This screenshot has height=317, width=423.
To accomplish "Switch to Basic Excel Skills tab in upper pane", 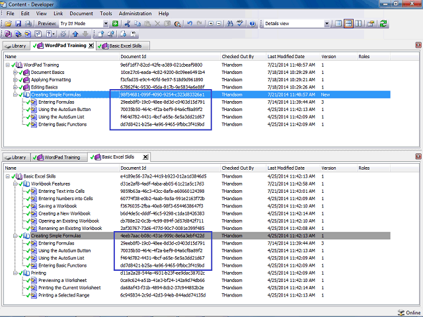I will pyautogui.click(x=123, y=46).
